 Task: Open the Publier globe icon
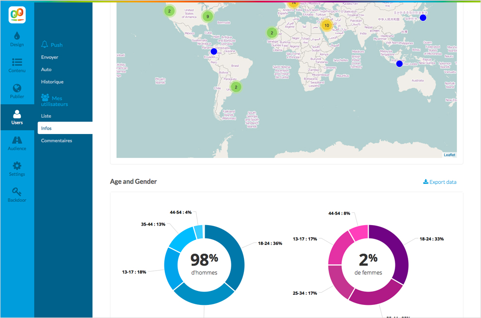[17, 88]
